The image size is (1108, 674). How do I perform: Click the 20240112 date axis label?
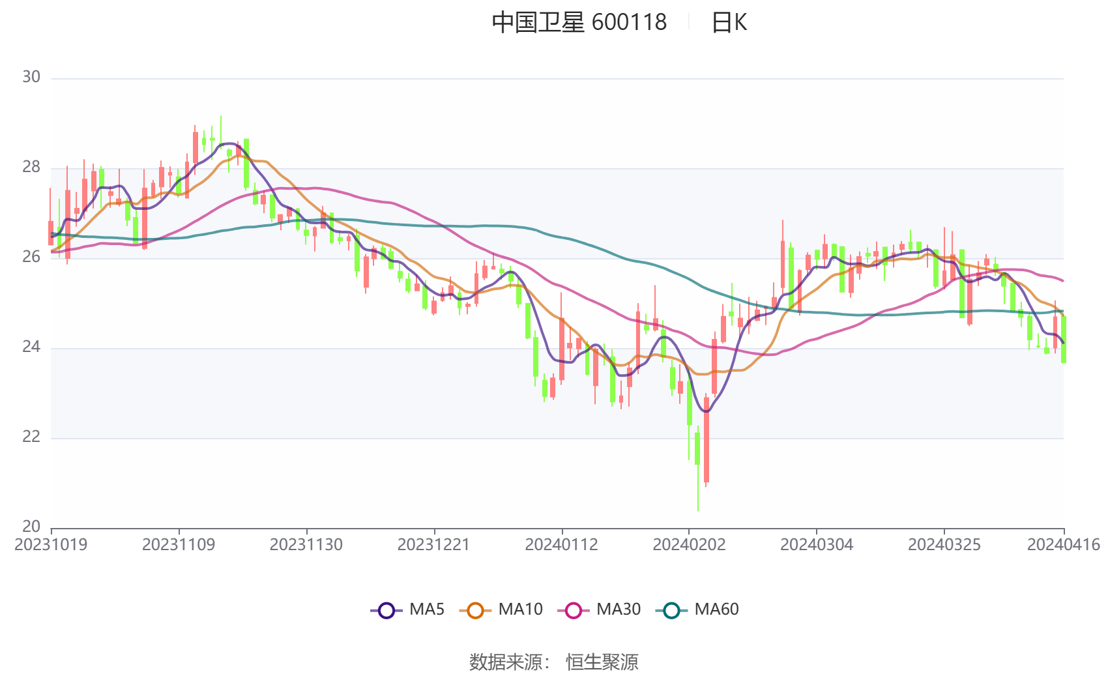click(561, 545)
